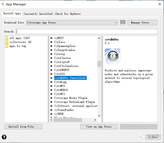164x143 pixels.
Task: Click the bullet icon beside CytoCluster
Action: pos(51,58)
